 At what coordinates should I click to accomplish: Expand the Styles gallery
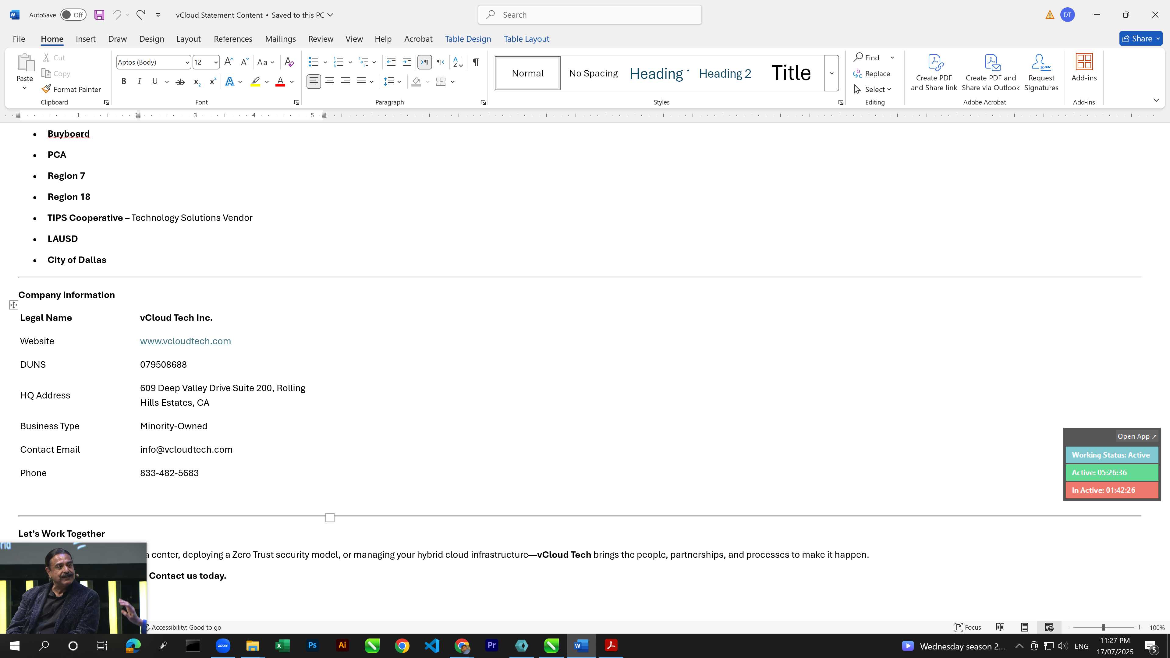click(831, 73)
